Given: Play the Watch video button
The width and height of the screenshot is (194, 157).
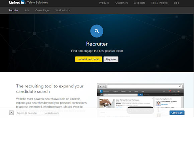Looking at the screenshot, I should [x=140, y=110].
